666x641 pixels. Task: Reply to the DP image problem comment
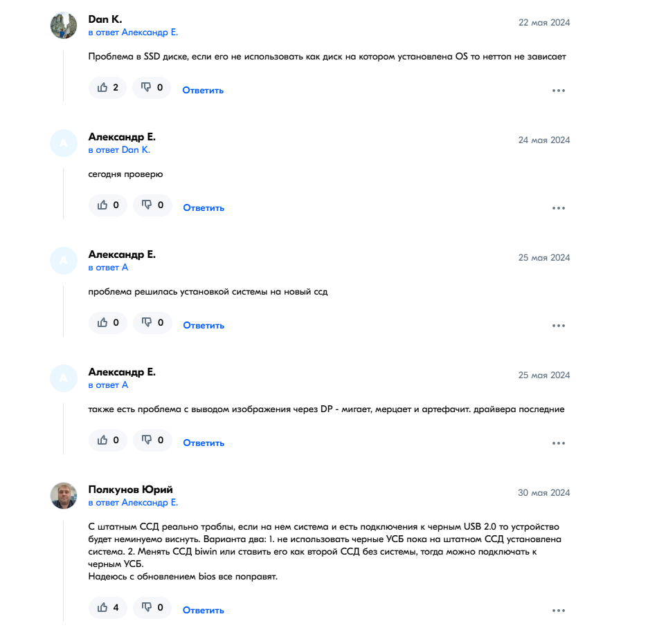point(204,443)
